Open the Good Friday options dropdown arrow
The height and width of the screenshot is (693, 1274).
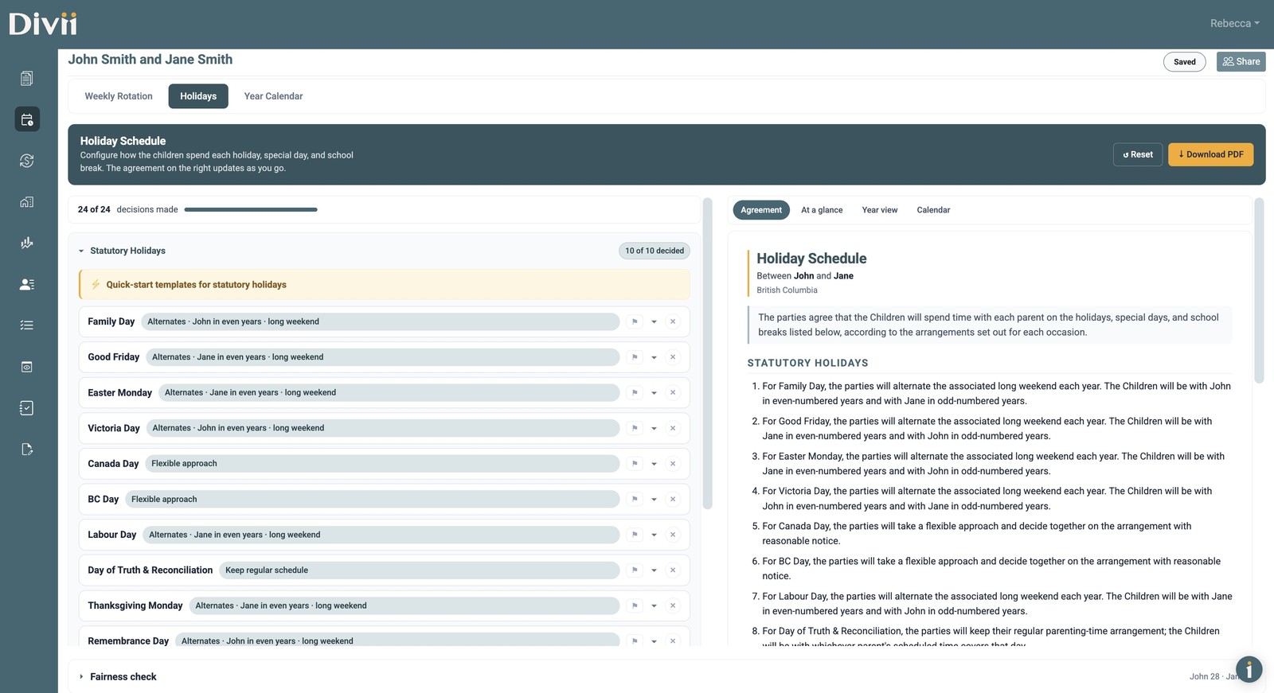pyautogui.click(x=654, y=357)
